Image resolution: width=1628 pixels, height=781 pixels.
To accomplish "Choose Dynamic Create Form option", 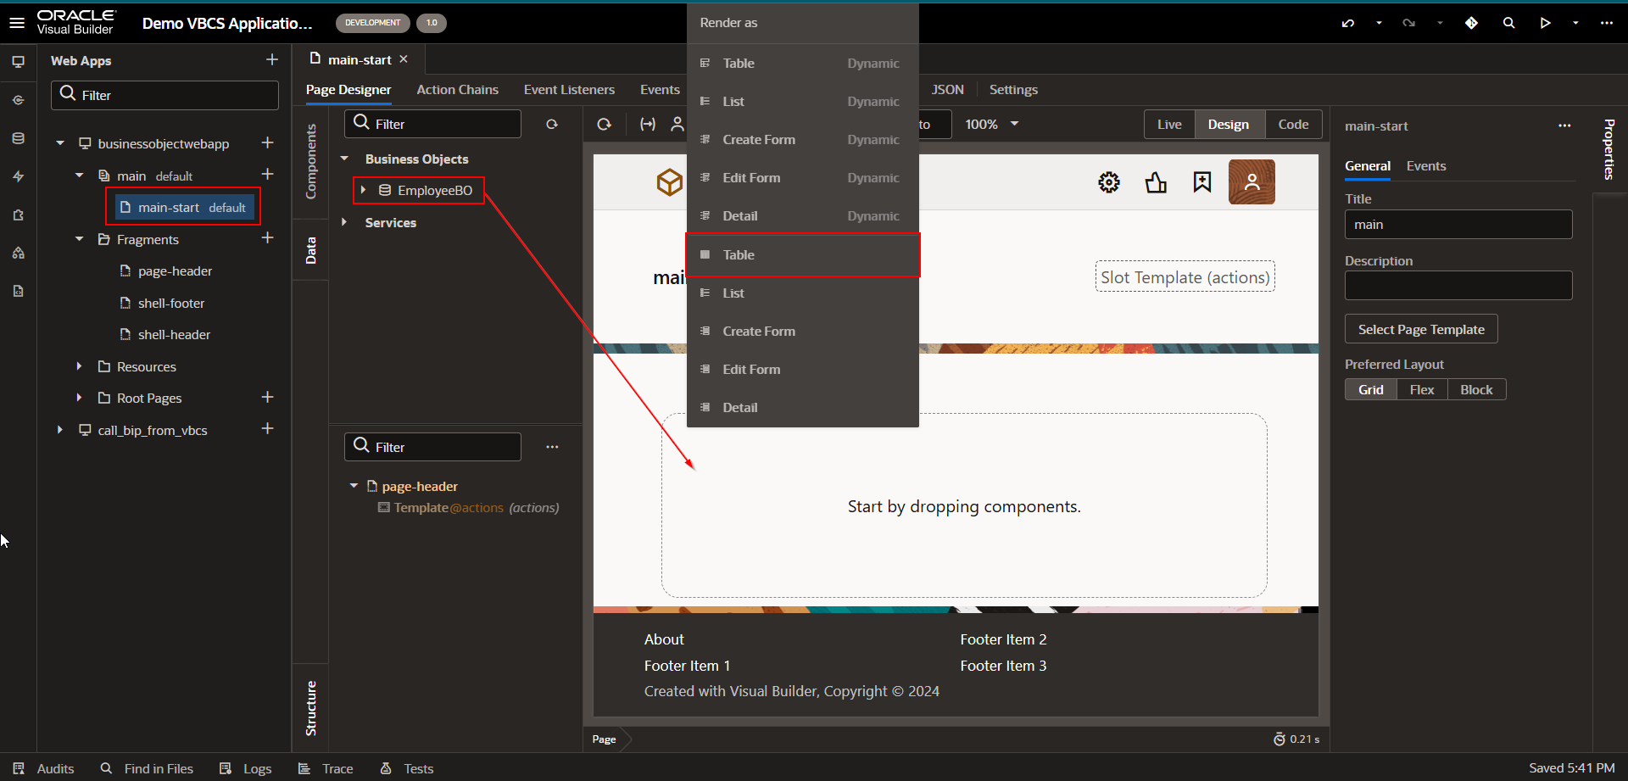I will 803,139.
